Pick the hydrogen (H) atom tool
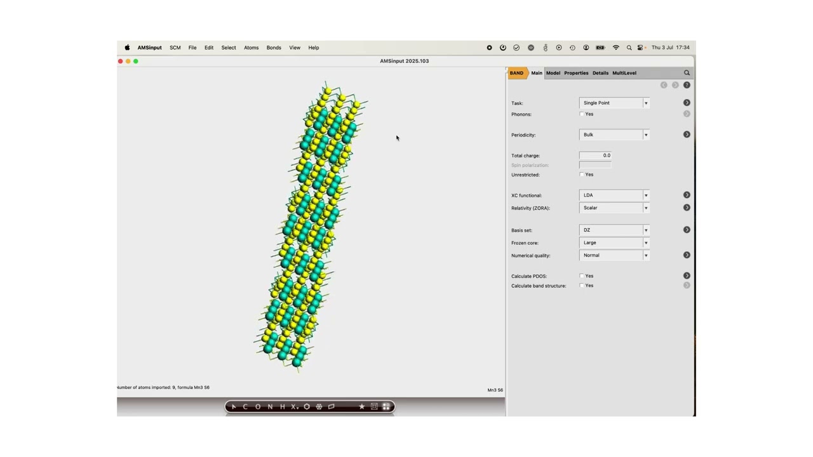The image size is (813, 457). point(282,407)
